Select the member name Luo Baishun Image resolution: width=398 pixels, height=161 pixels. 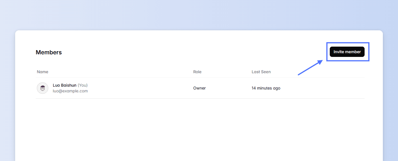coord(65,85)
